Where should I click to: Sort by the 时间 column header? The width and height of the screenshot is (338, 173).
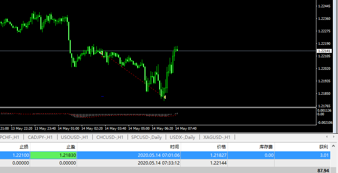tap(174, 147)
